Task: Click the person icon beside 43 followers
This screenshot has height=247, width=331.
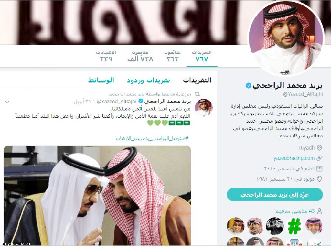Action: tap(320, 211)
